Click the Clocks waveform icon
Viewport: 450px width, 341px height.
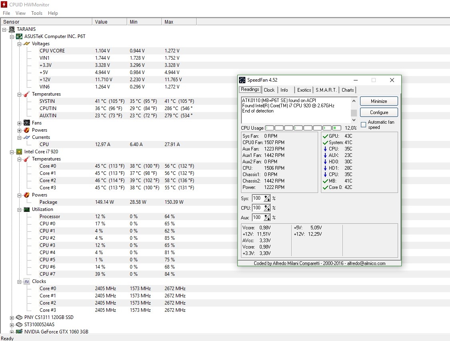(x=27, y=281)
